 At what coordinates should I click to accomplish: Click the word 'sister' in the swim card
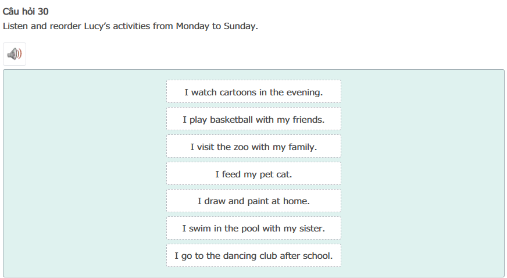pyautogui.click(x=310, y=229)
